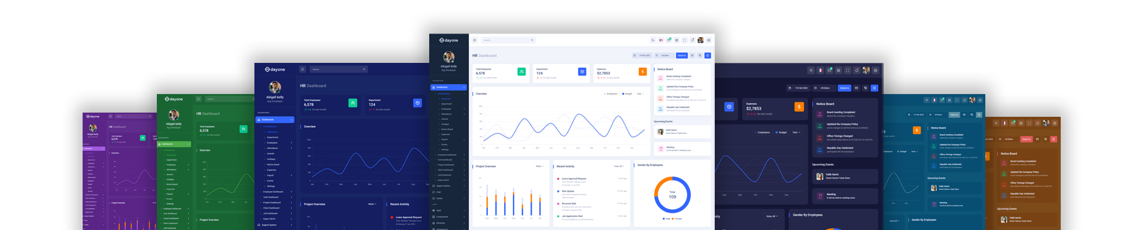The width and height of the screenshot is (1138, 230).
Task: Click hamburger menu icon in white dashboard
Action: (475, 40)
